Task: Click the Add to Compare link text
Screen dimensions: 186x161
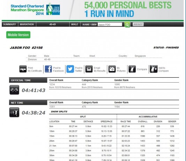Action: [x=163, y=69]
